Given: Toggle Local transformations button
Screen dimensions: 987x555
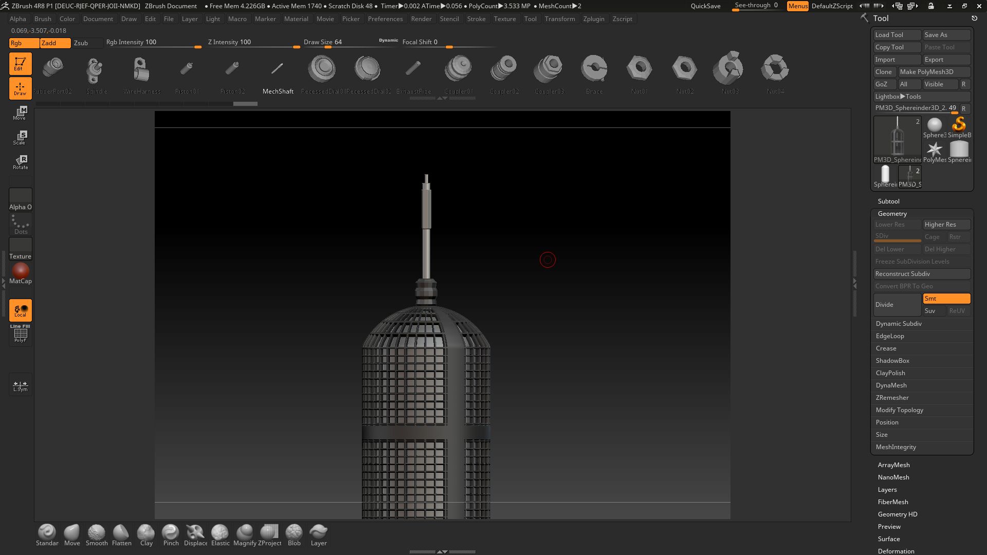Looking at the screenshot, I should [21, 310].
